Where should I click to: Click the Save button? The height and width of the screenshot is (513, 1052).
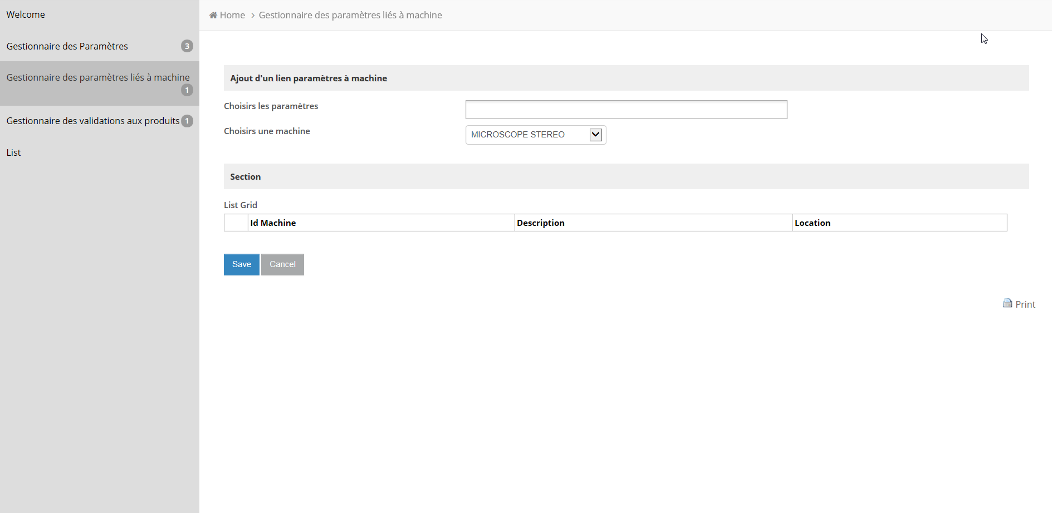pyautogui.click(x=242, y=264)
